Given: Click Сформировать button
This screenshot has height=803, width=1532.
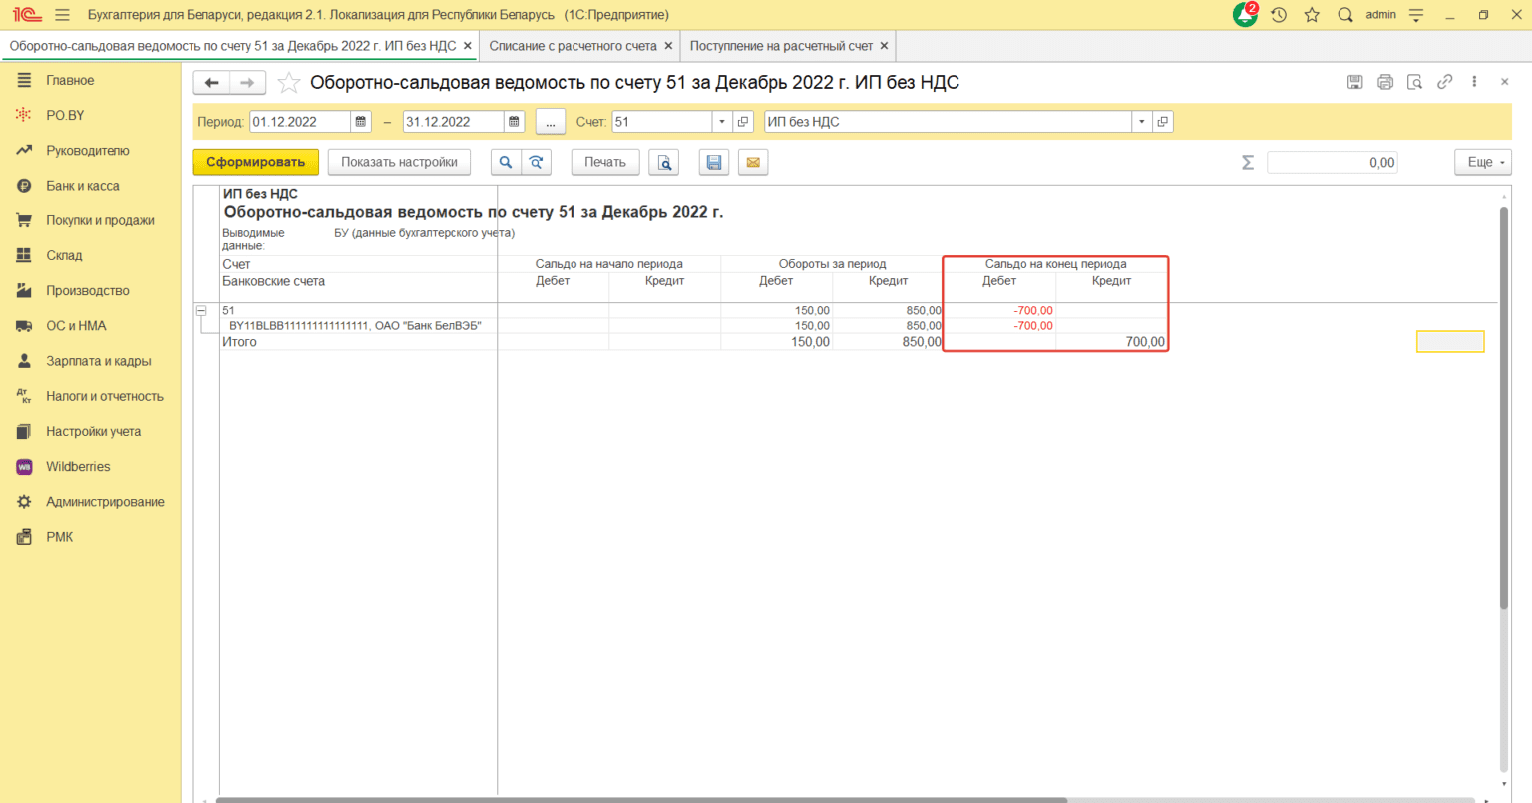Looking at the screenshot, I should pos(256,162).
